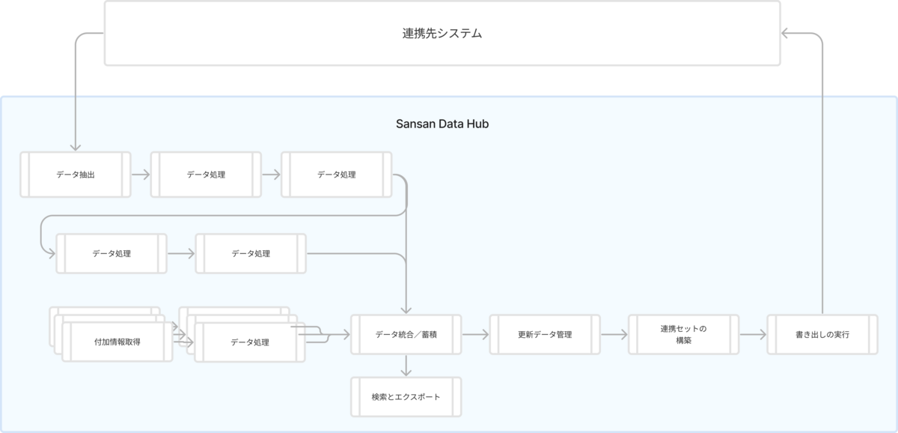Image resolution: width=898 pixels, height=433 pixels.
Task: Select データ処理 box directly after データ抽出
Action: (206, 175)
